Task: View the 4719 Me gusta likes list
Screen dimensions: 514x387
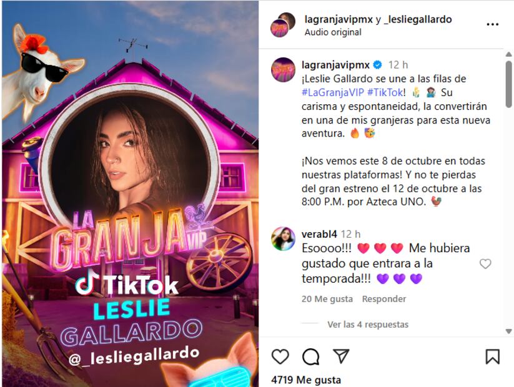Action: point(306,380)
